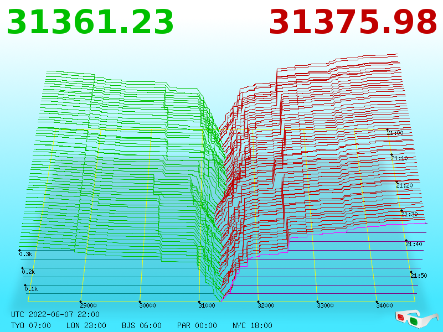Click the 21:40 time marker

click(x=414, y=244)
